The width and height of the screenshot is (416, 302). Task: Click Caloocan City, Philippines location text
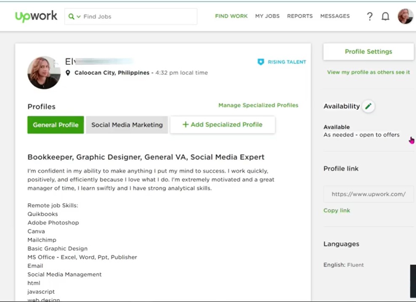pyautogui.click(x=112, y=73)
